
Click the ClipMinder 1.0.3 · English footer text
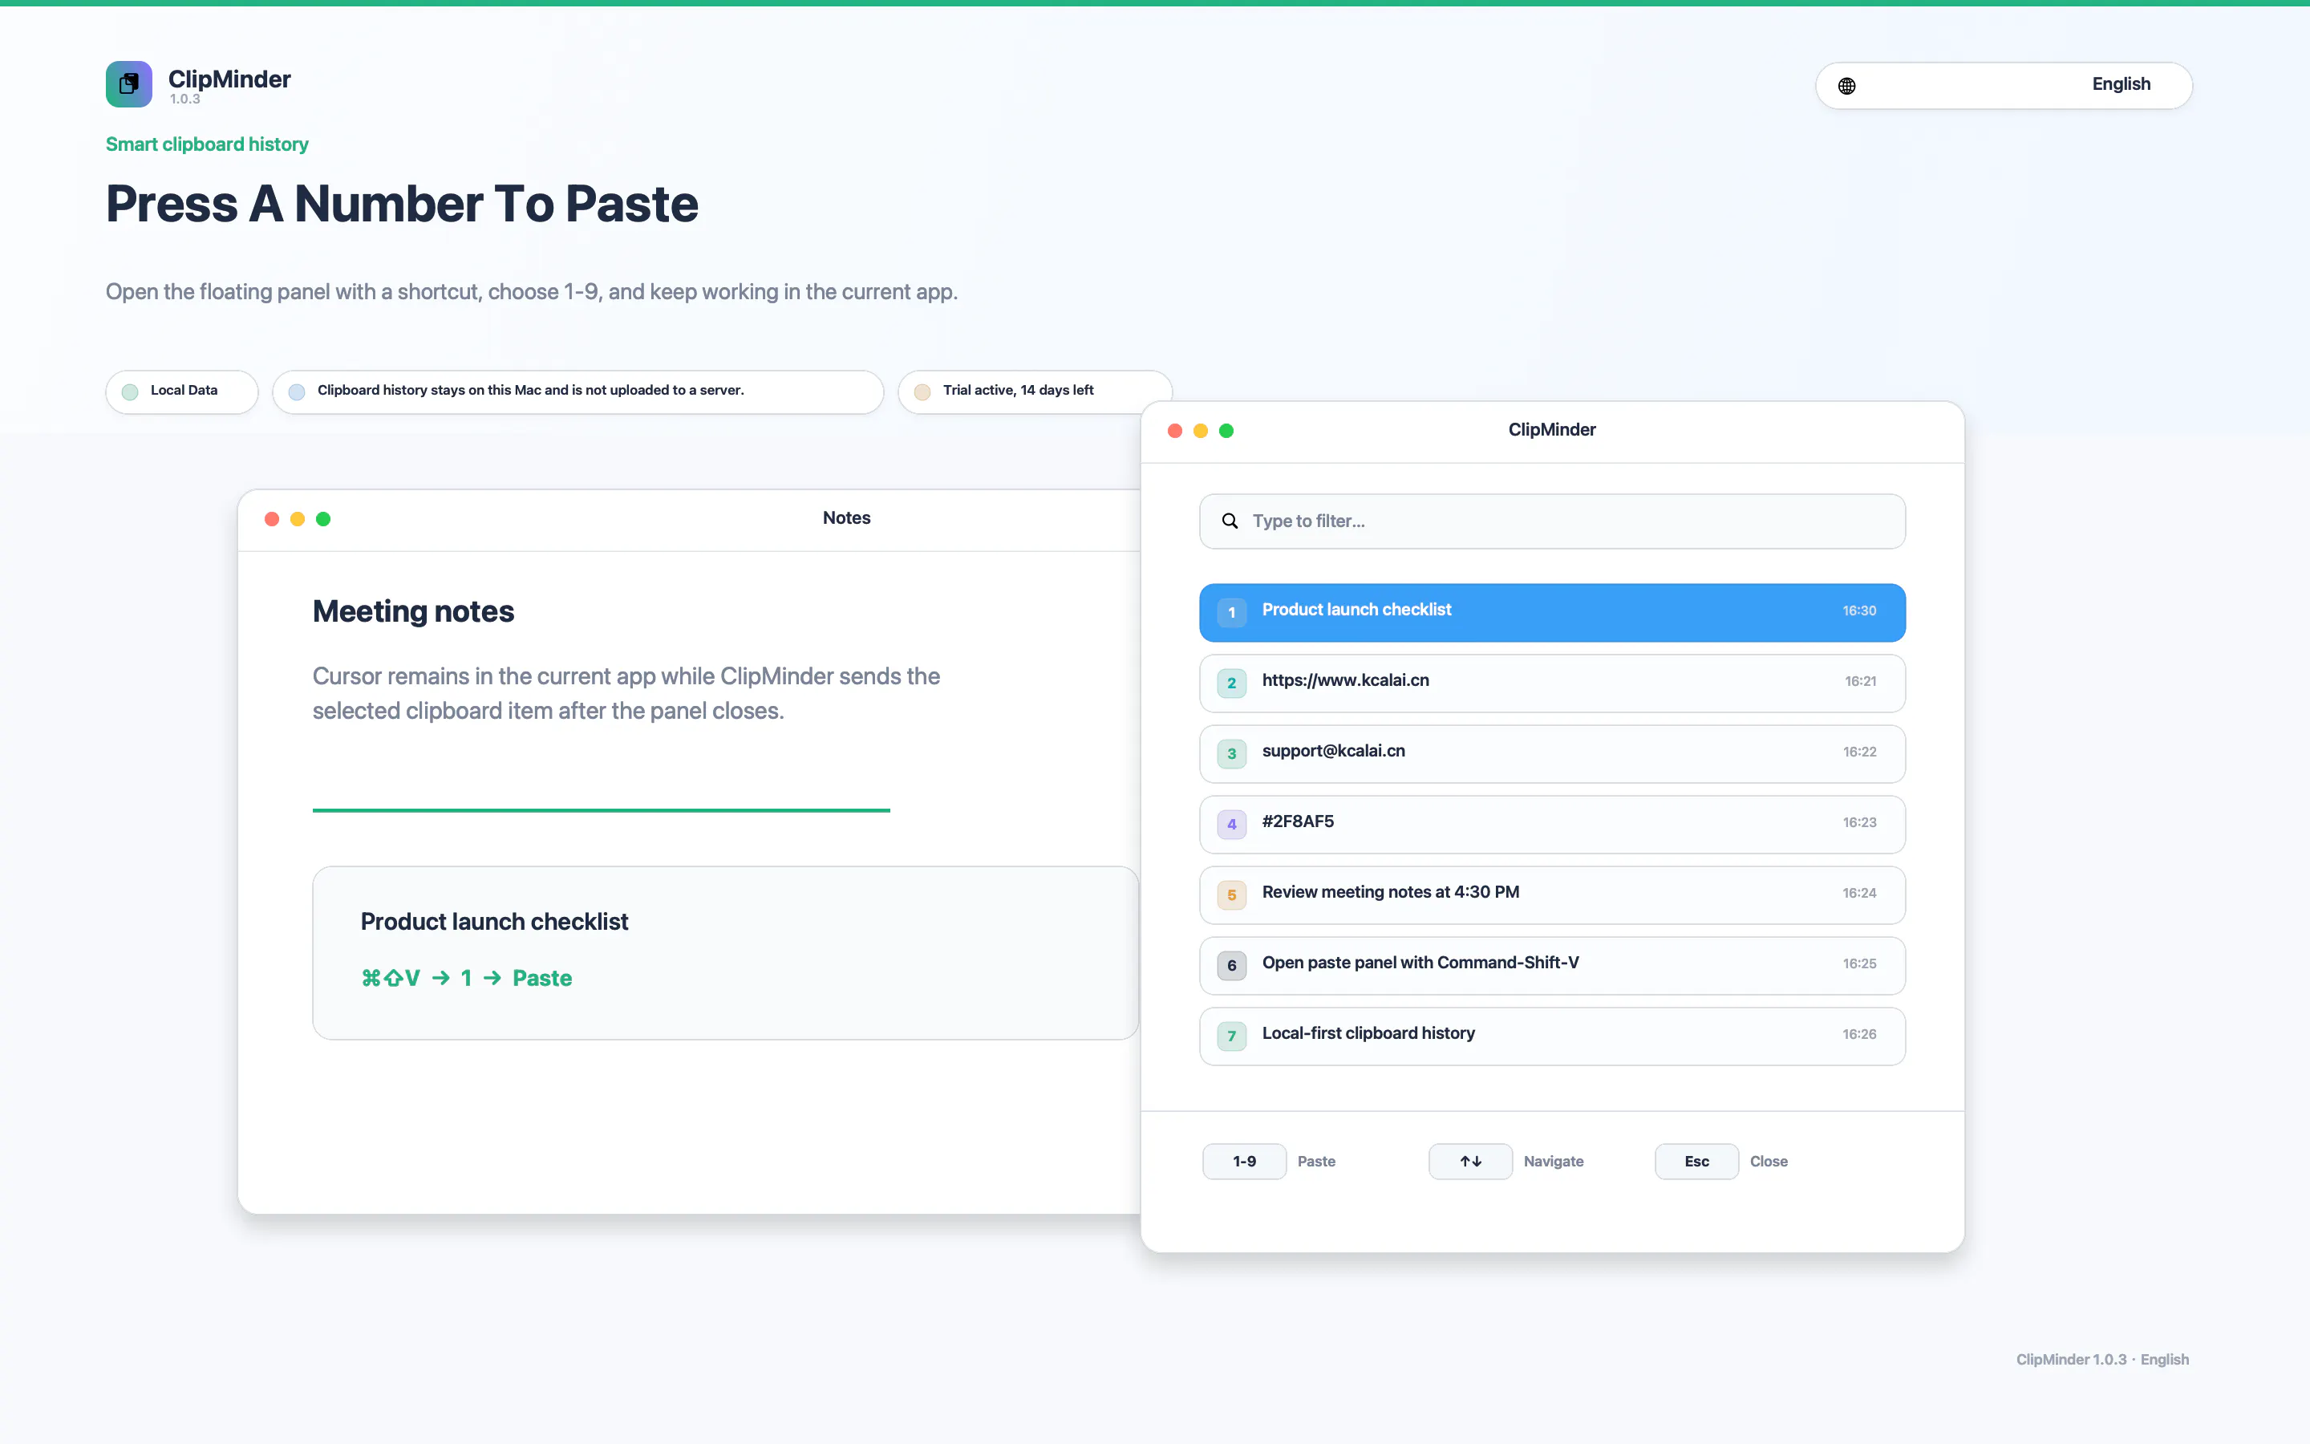2102,1359
